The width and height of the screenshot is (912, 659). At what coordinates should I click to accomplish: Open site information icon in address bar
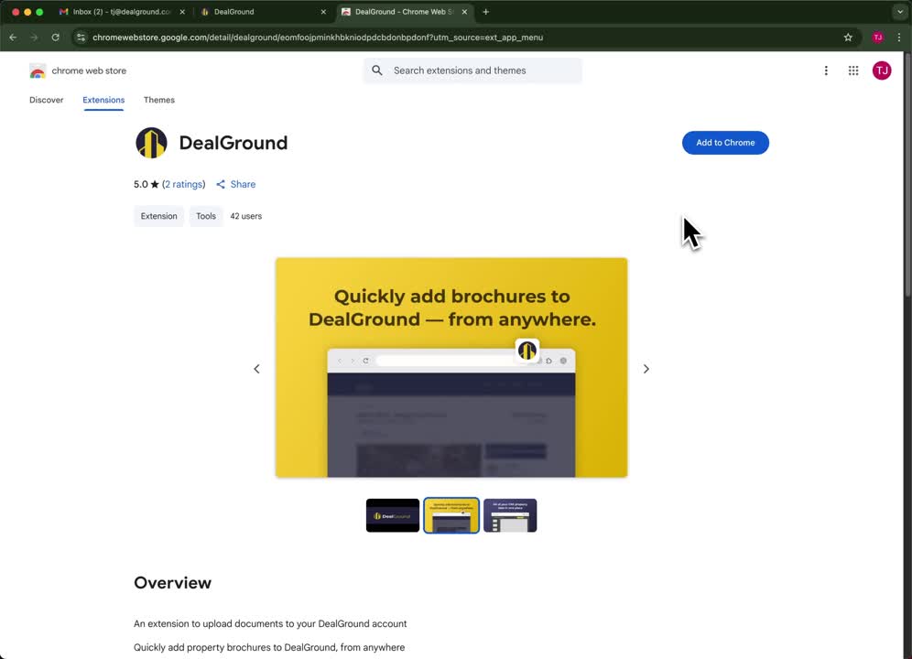pyautogui.click(x=81, y=38)
